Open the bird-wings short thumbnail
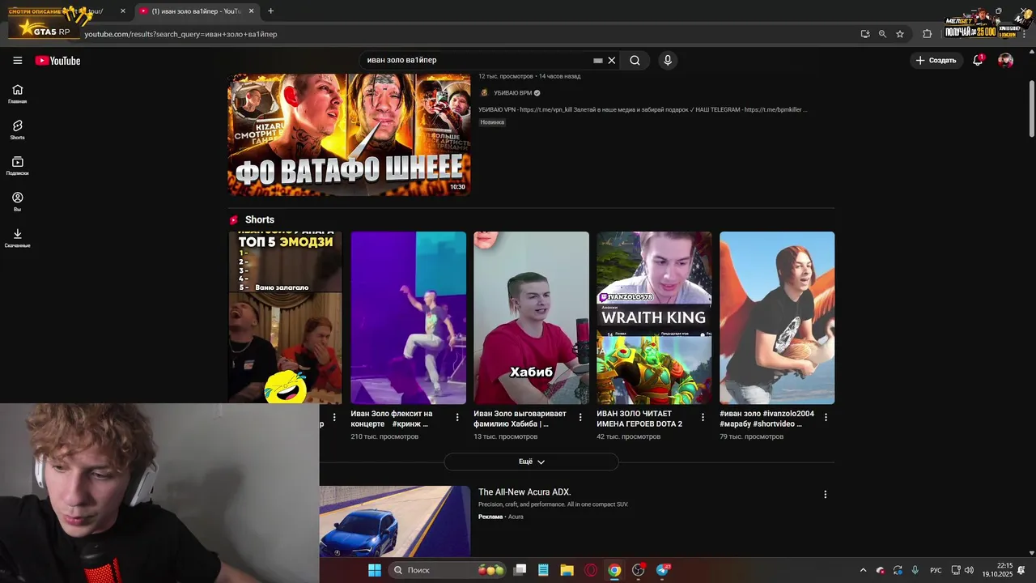This screenshot has width=1036, height=583. (x=777, y=317)
